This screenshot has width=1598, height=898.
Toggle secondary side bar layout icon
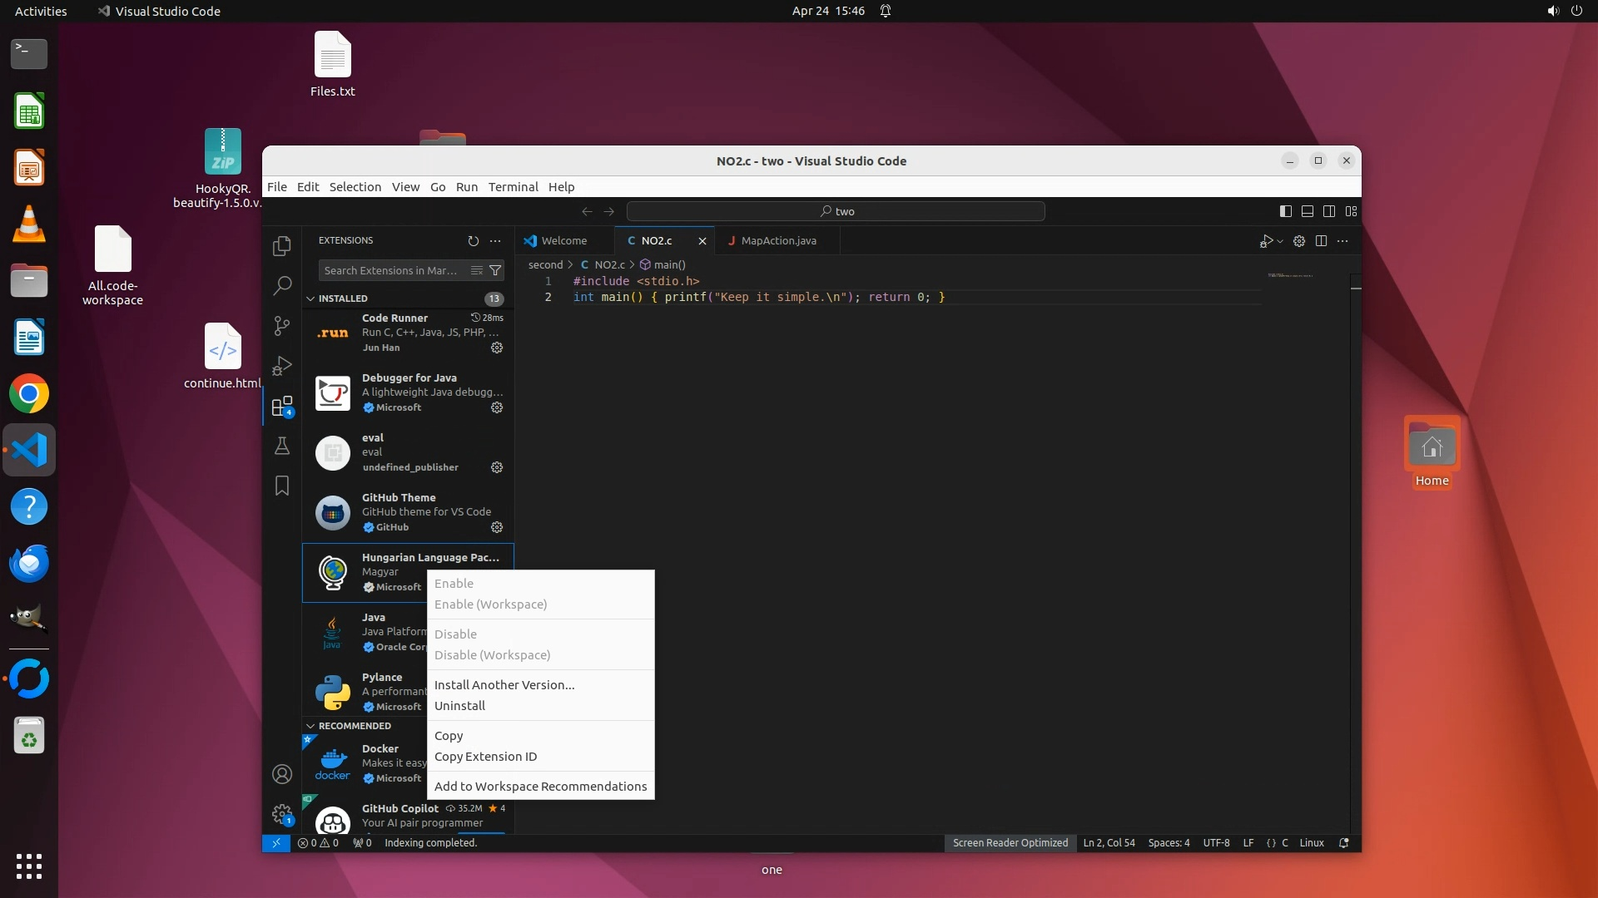[1329, 211]
